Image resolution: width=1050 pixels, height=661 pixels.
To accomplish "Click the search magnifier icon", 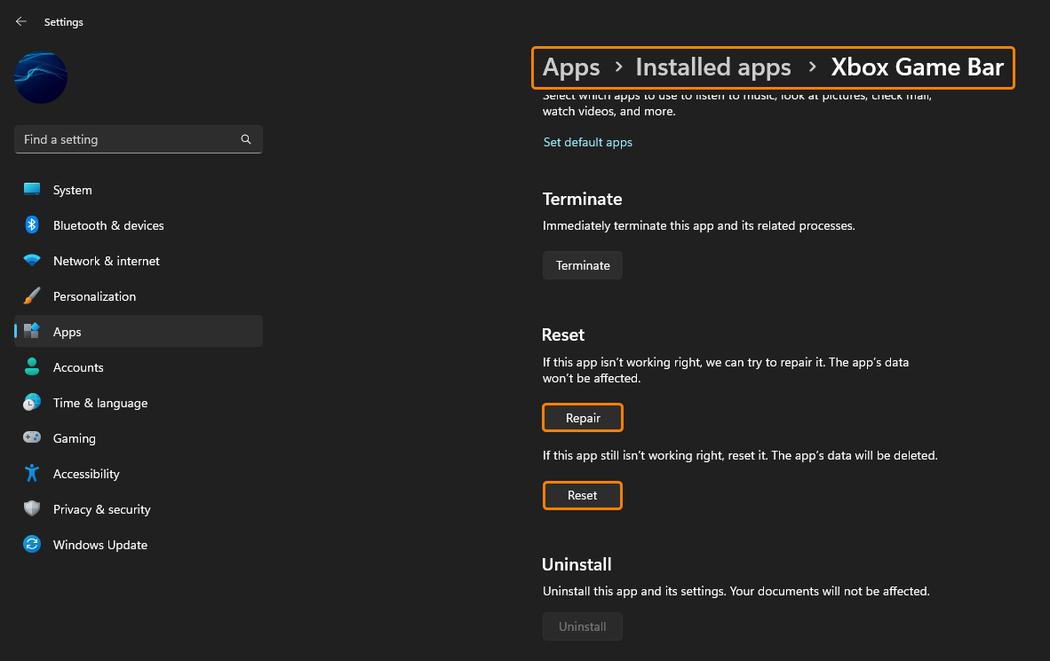I will (246, 139).
